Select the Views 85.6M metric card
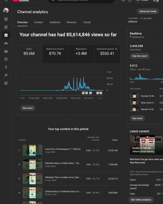 point(29,54)
